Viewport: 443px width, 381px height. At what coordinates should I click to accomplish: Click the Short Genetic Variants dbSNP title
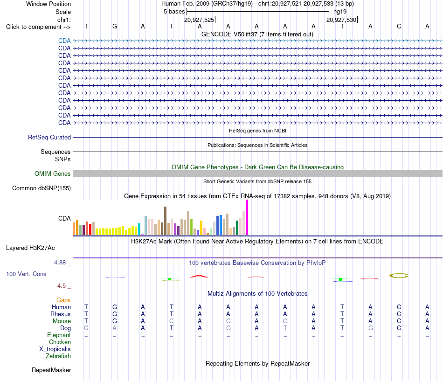[x=257, y=182]
